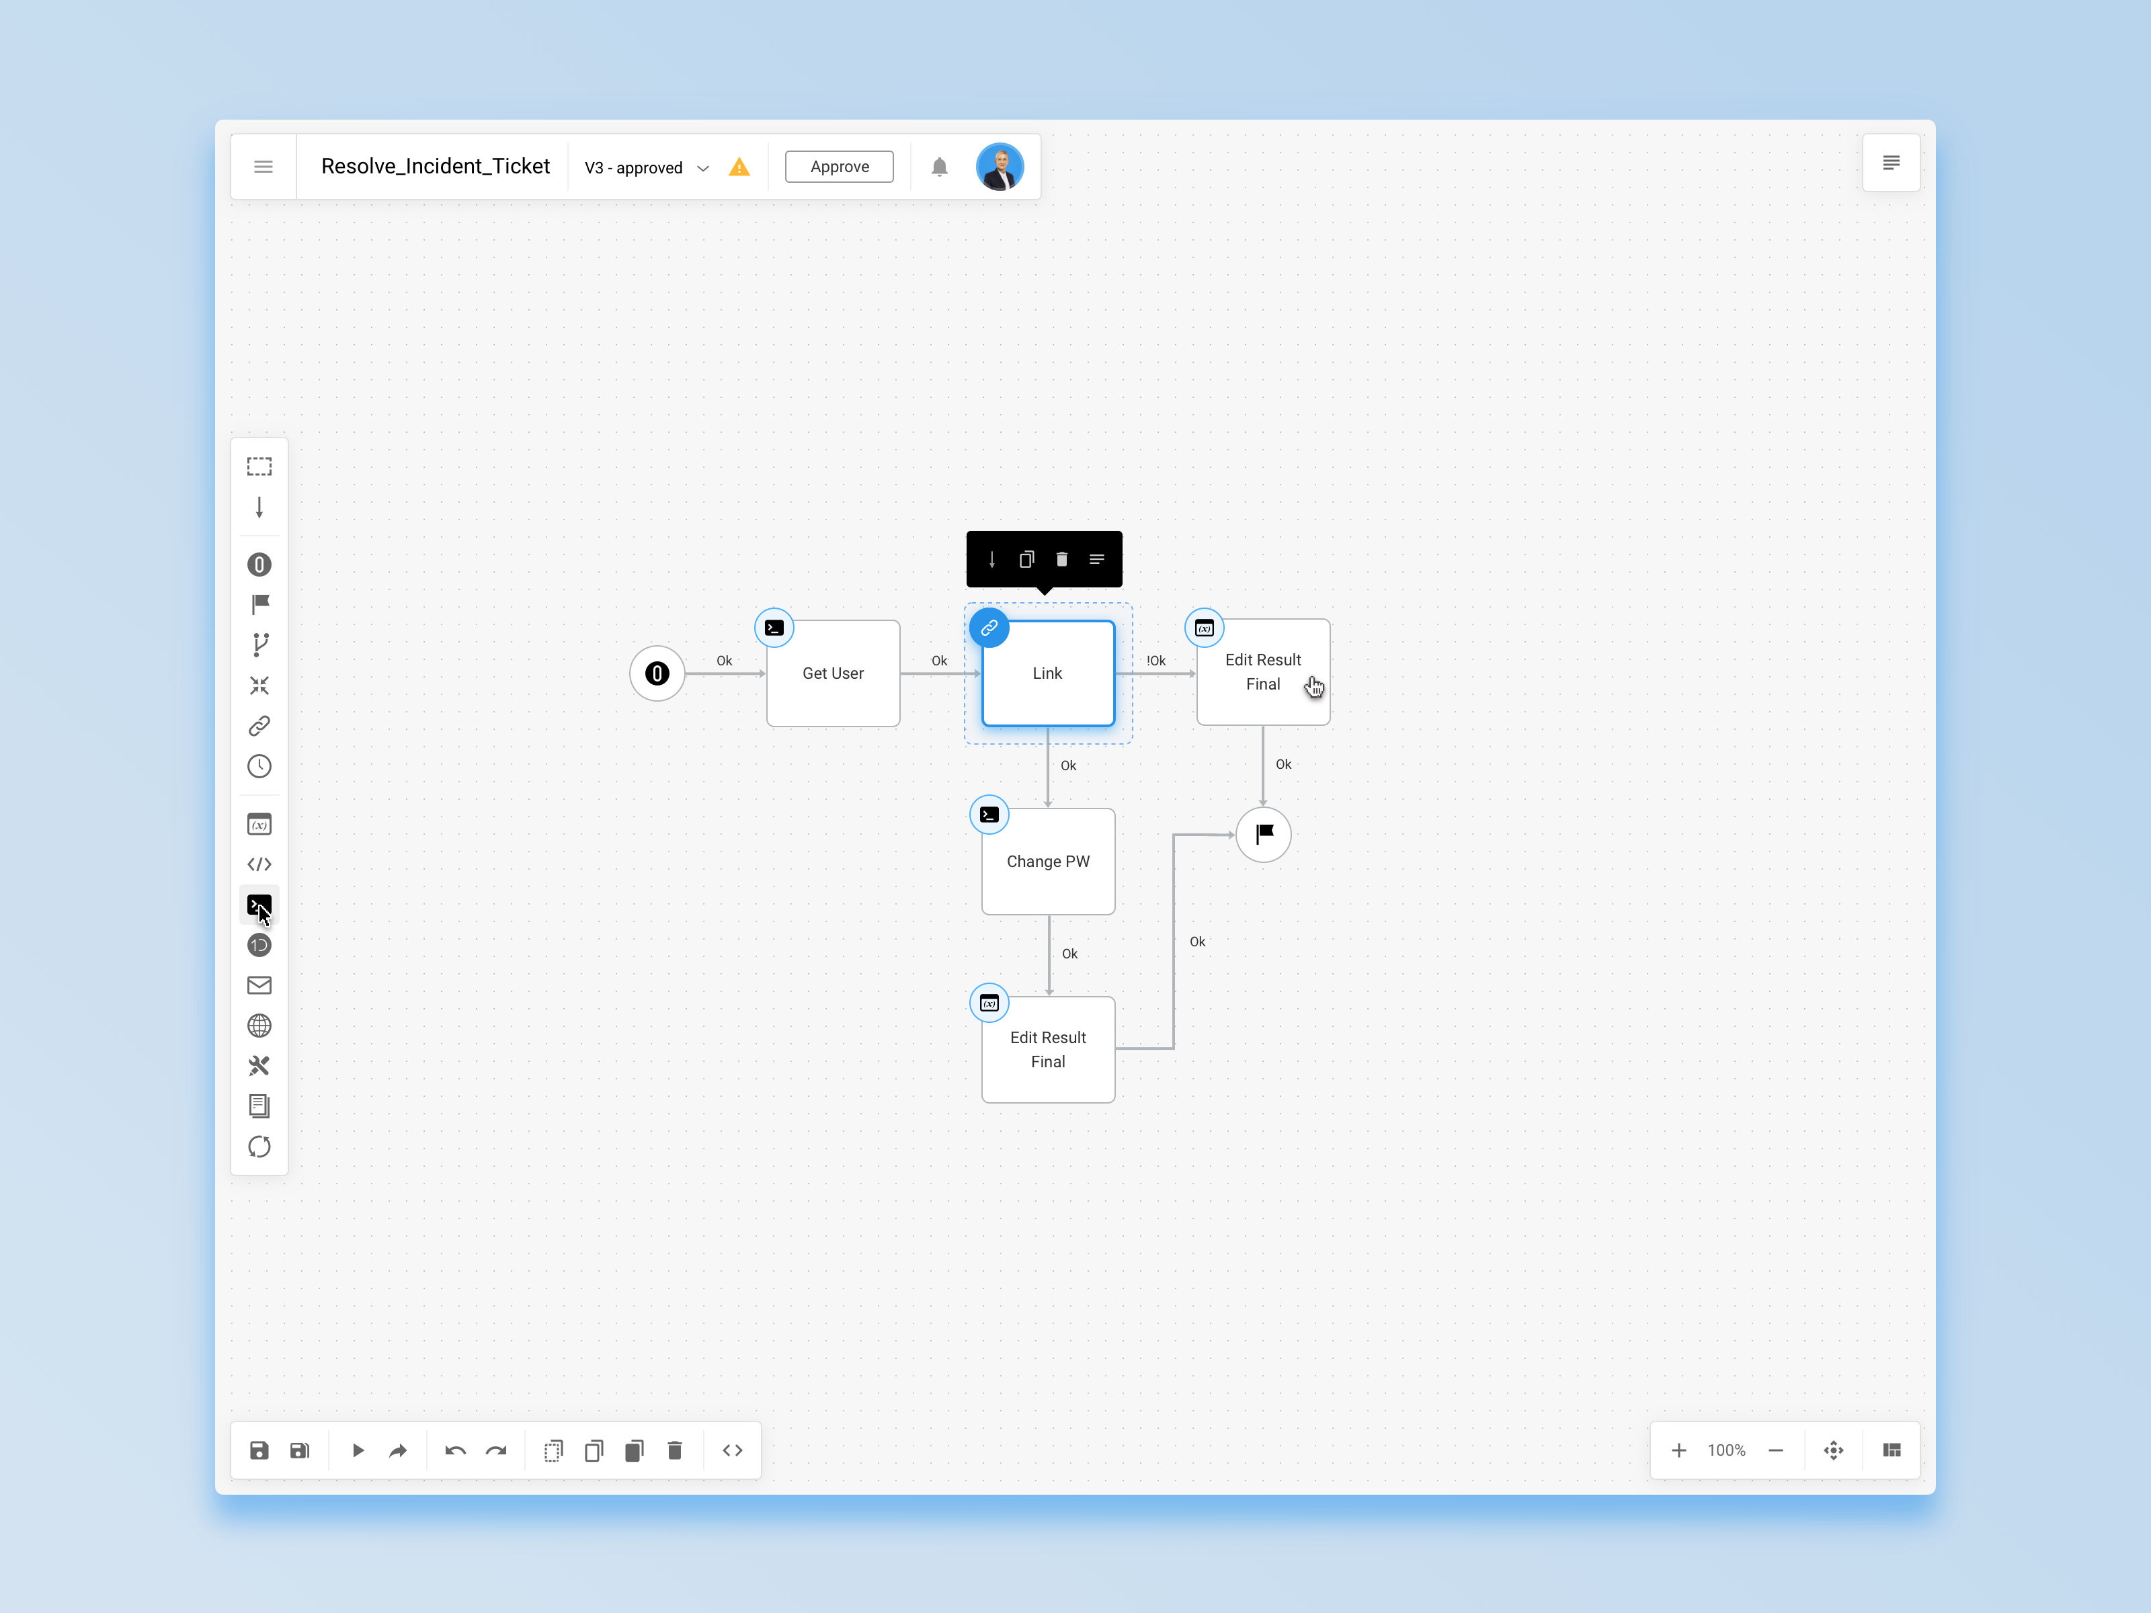Image resolution: width=2151 pixels, height=1613 pixels.
Task: Click the zoom out minus button
Action: [1776, 1450]
